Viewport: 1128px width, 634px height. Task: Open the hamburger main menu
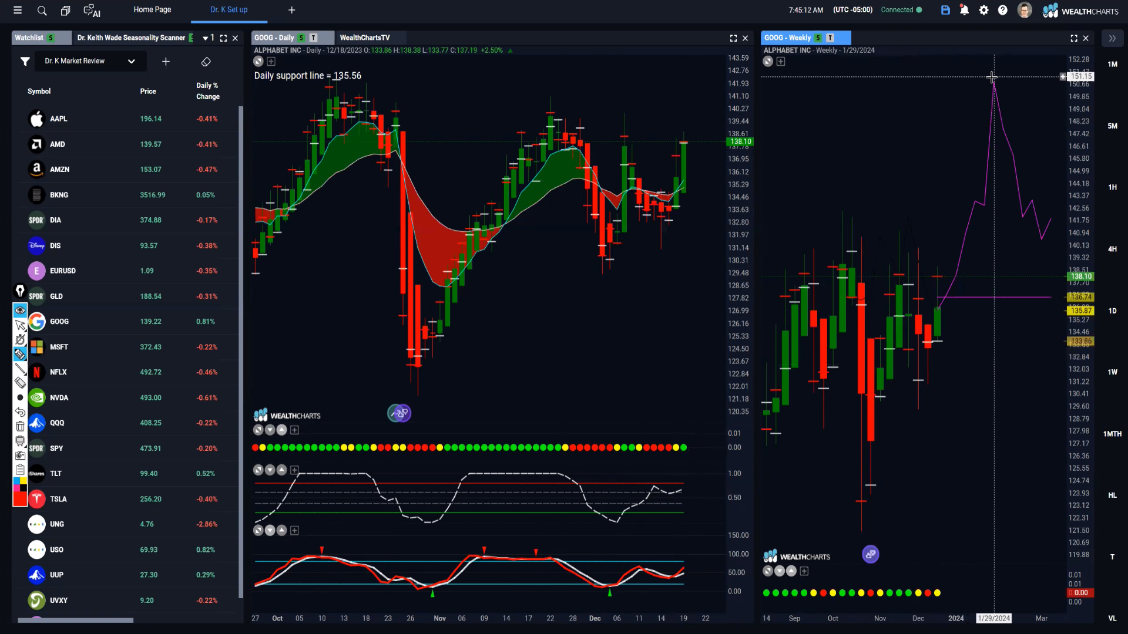click(x=18, y=10)
